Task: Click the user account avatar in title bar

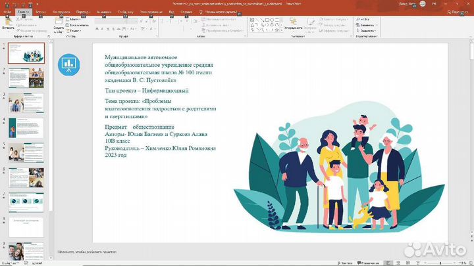Action: click(423, 4)
